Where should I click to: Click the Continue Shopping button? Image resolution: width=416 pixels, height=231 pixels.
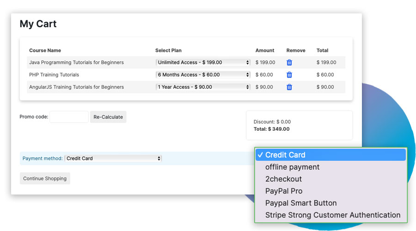click(x=45, y=178)
